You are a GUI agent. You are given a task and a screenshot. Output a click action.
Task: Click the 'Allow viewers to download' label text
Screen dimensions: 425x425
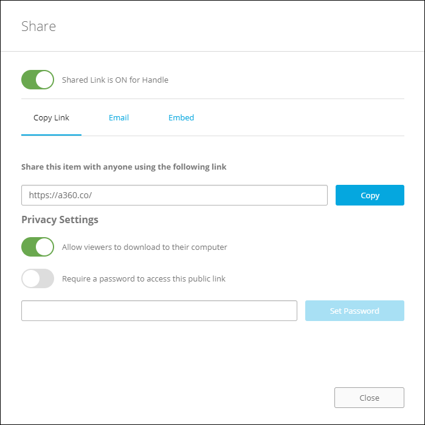coord(145,247)
